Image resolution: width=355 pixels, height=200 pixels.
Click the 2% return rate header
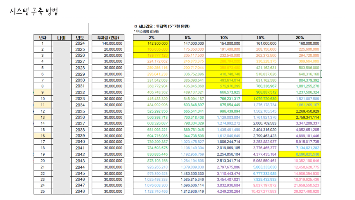pos(151,37)
